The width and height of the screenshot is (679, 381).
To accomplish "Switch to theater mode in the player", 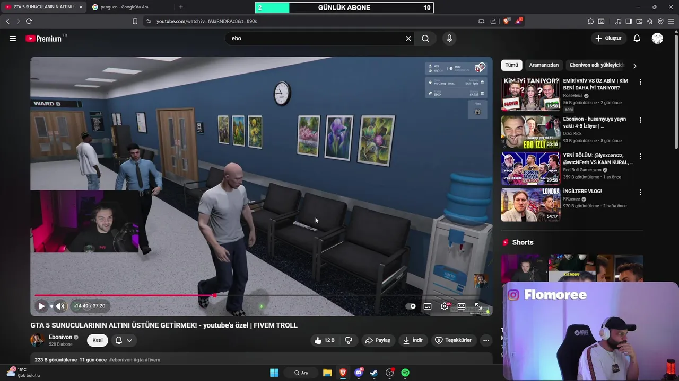I will coord(462,306).
